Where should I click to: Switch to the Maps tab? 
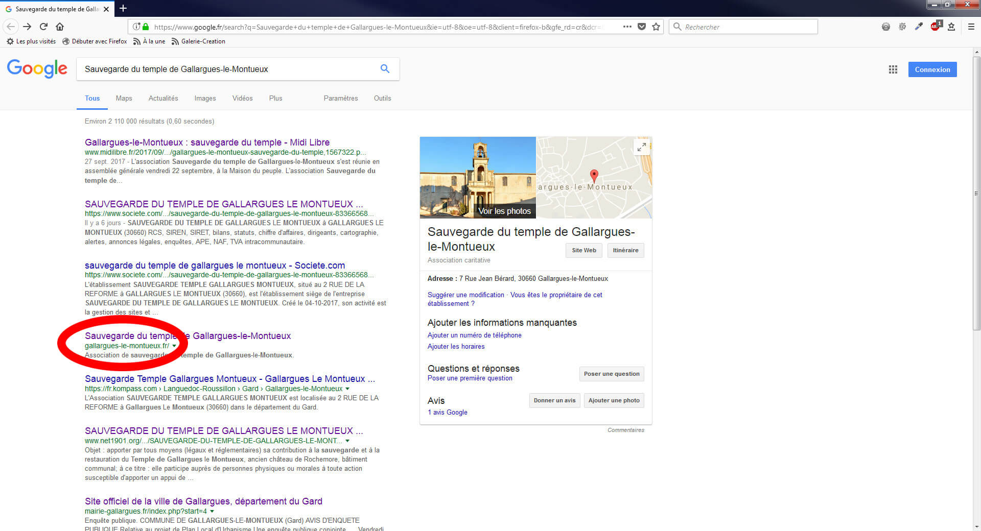pyautogui.click(x=124, y=98)
